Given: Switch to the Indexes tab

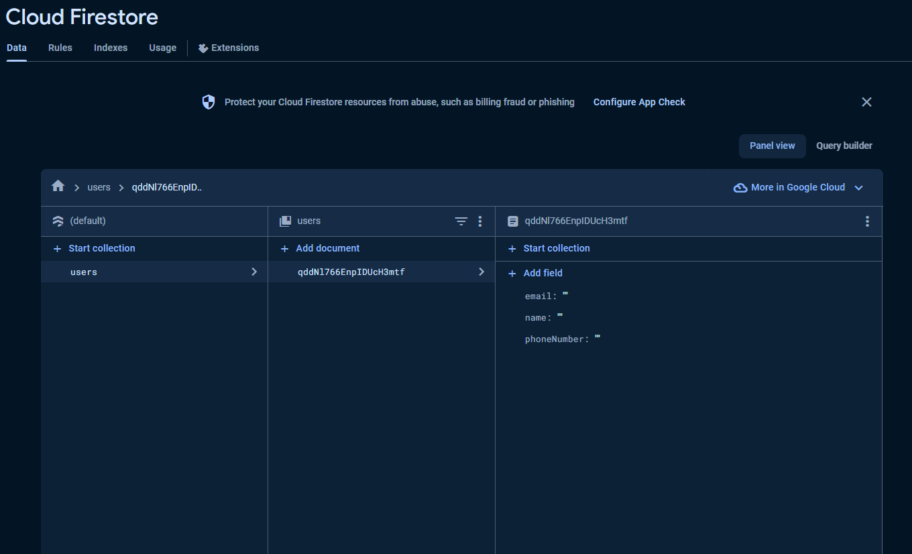Looking at the screenshot, I should 111,48.
